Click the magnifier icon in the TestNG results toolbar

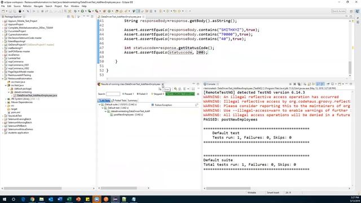point(175,89)
